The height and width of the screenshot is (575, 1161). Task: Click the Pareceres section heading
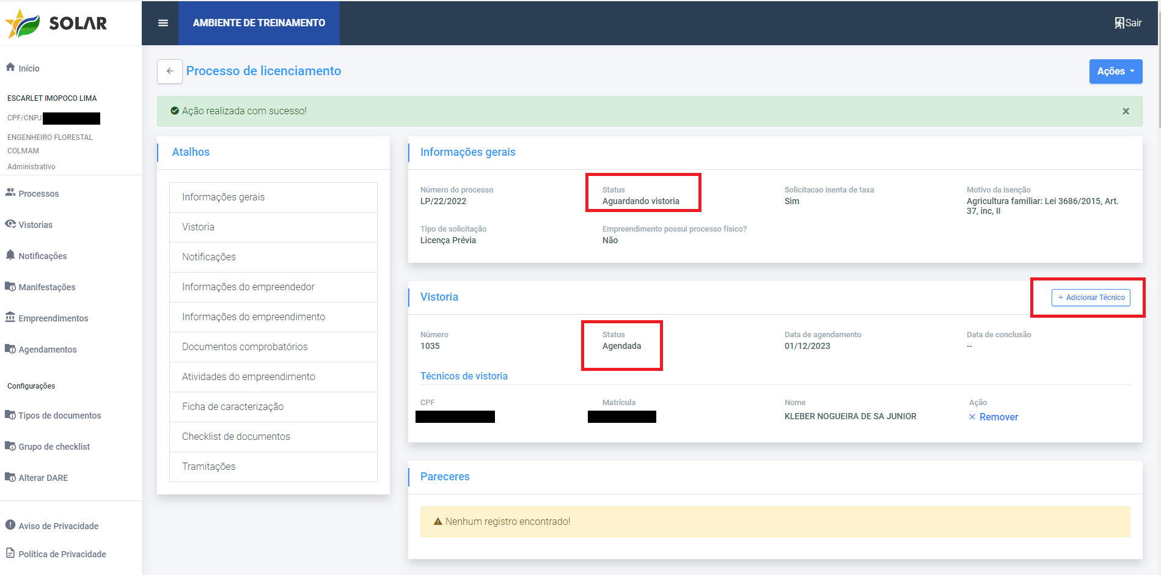[445, 477]
